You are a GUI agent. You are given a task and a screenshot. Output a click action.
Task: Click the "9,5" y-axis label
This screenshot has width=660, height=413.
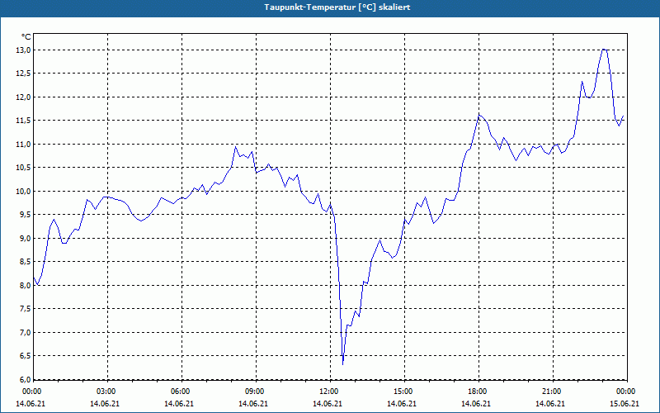26,215
